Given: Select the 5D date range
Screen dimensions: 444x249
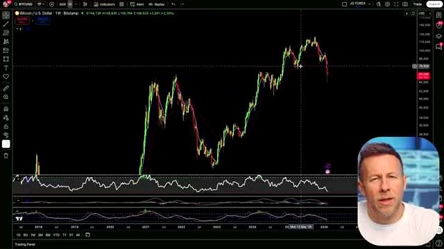Looking at the screenshot, I should 26,235.
